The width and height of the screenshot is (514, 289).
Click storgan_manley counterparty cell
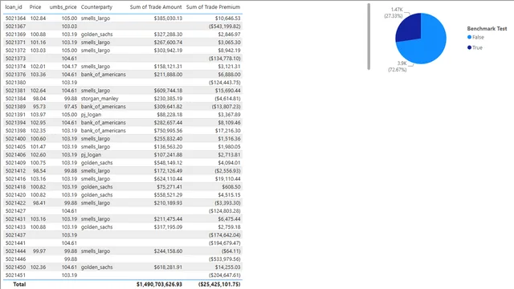[x=100, y=99]
